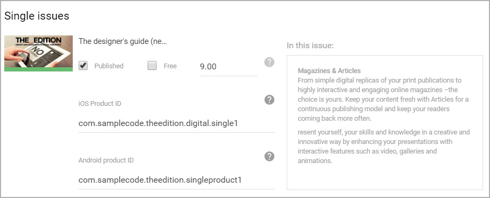Screen dimensions: 490x198
Task: Enable the Free checkbox
Action: click(152, 66)
